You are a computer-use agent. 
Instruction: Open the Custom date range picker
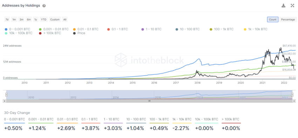pos(55,20)
